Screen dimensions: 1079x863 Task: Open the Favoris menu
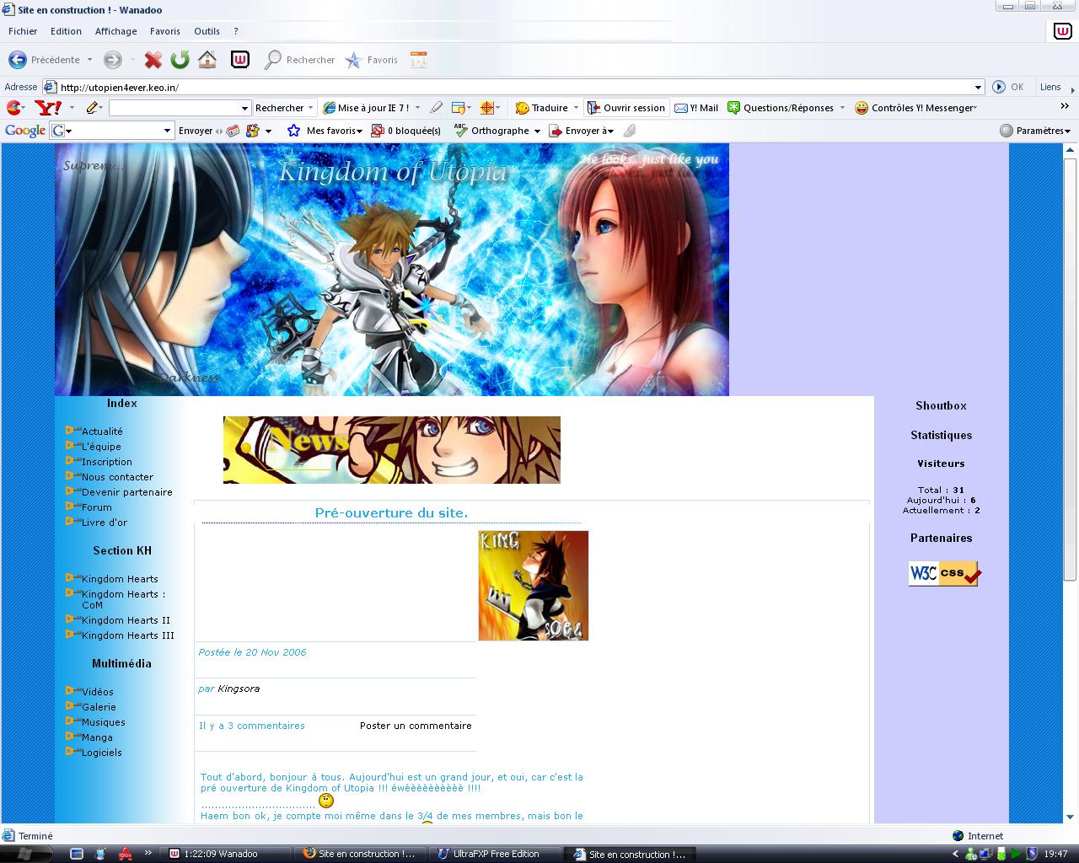tap(165, 31)
